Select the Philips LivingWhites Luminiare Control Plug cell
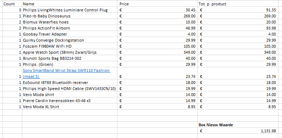This screenshot has height=138, width=282. click(69, 10)
